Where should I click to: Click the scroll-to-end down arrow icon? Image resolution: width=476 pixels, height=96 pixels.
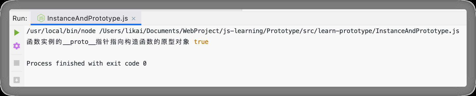[17, 80]
